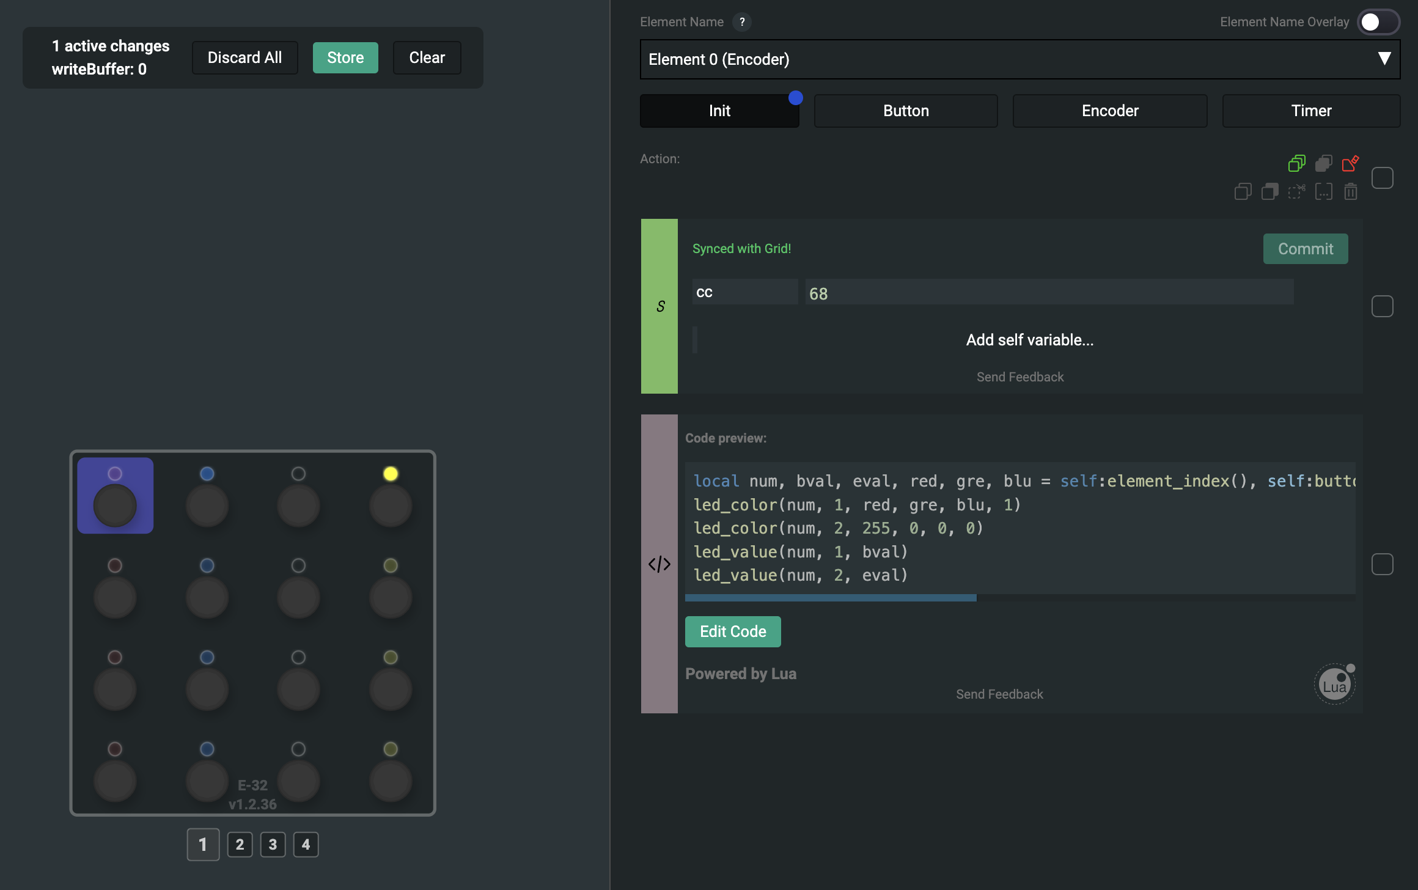Viewport: 1418px width, 890px height.
Task: Expand the Add self variable option
Action: tap(1029, 340)
